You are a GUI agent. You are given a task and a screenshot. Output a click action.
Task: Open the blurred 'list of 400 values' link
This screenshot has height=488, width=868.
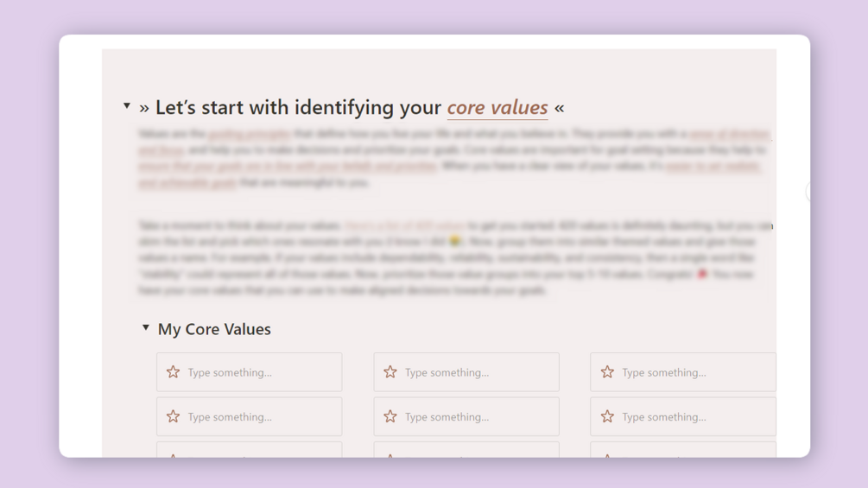pos(404,225)
